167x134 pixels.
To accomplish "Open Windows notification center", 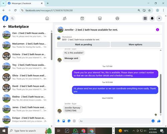I will (x=162, y=131).
